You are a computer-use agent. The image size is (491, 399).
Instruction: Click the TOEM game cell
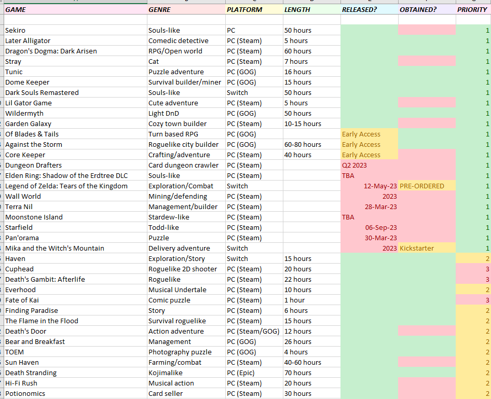point(75,352)
